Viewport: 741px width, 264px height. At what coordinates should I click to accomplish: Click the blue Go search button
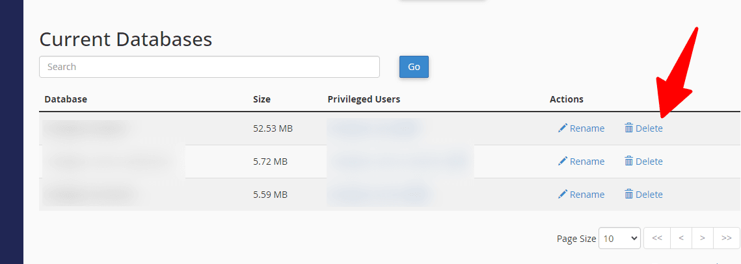414,67
